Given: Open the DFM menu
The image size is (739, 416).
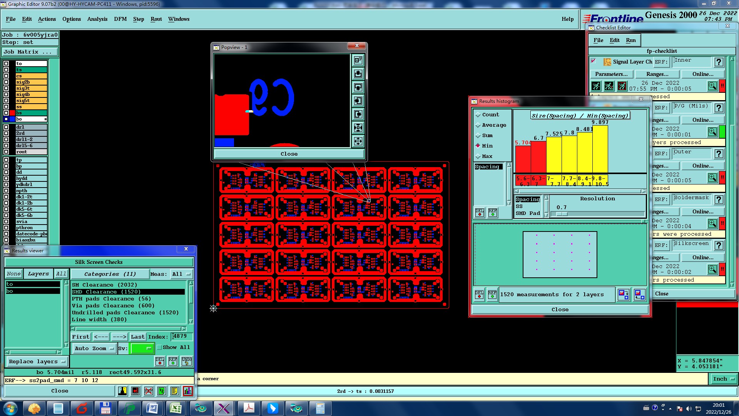Looking at the screenshot, I should [120, 19].
